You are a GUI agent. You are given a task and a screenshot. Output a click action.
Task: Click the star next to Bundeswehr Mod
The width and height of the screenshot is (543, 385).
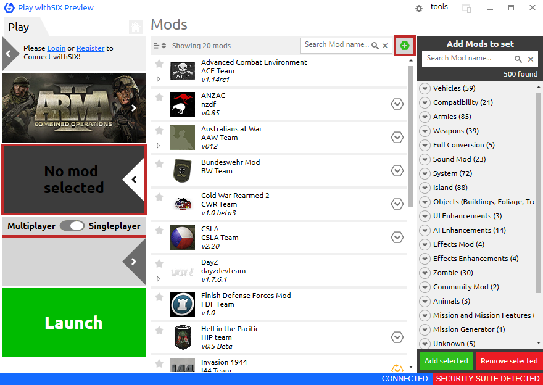[159, 164]
